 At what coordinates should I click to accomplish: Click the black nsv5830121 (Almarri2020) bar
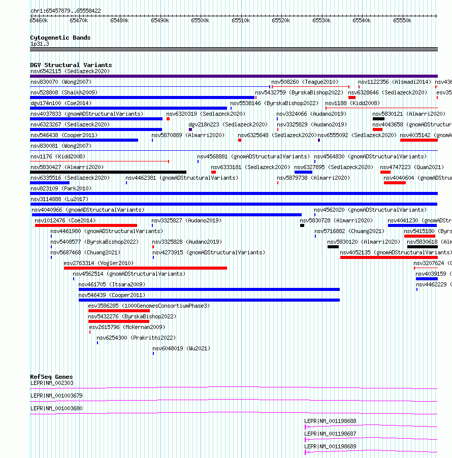378,119
